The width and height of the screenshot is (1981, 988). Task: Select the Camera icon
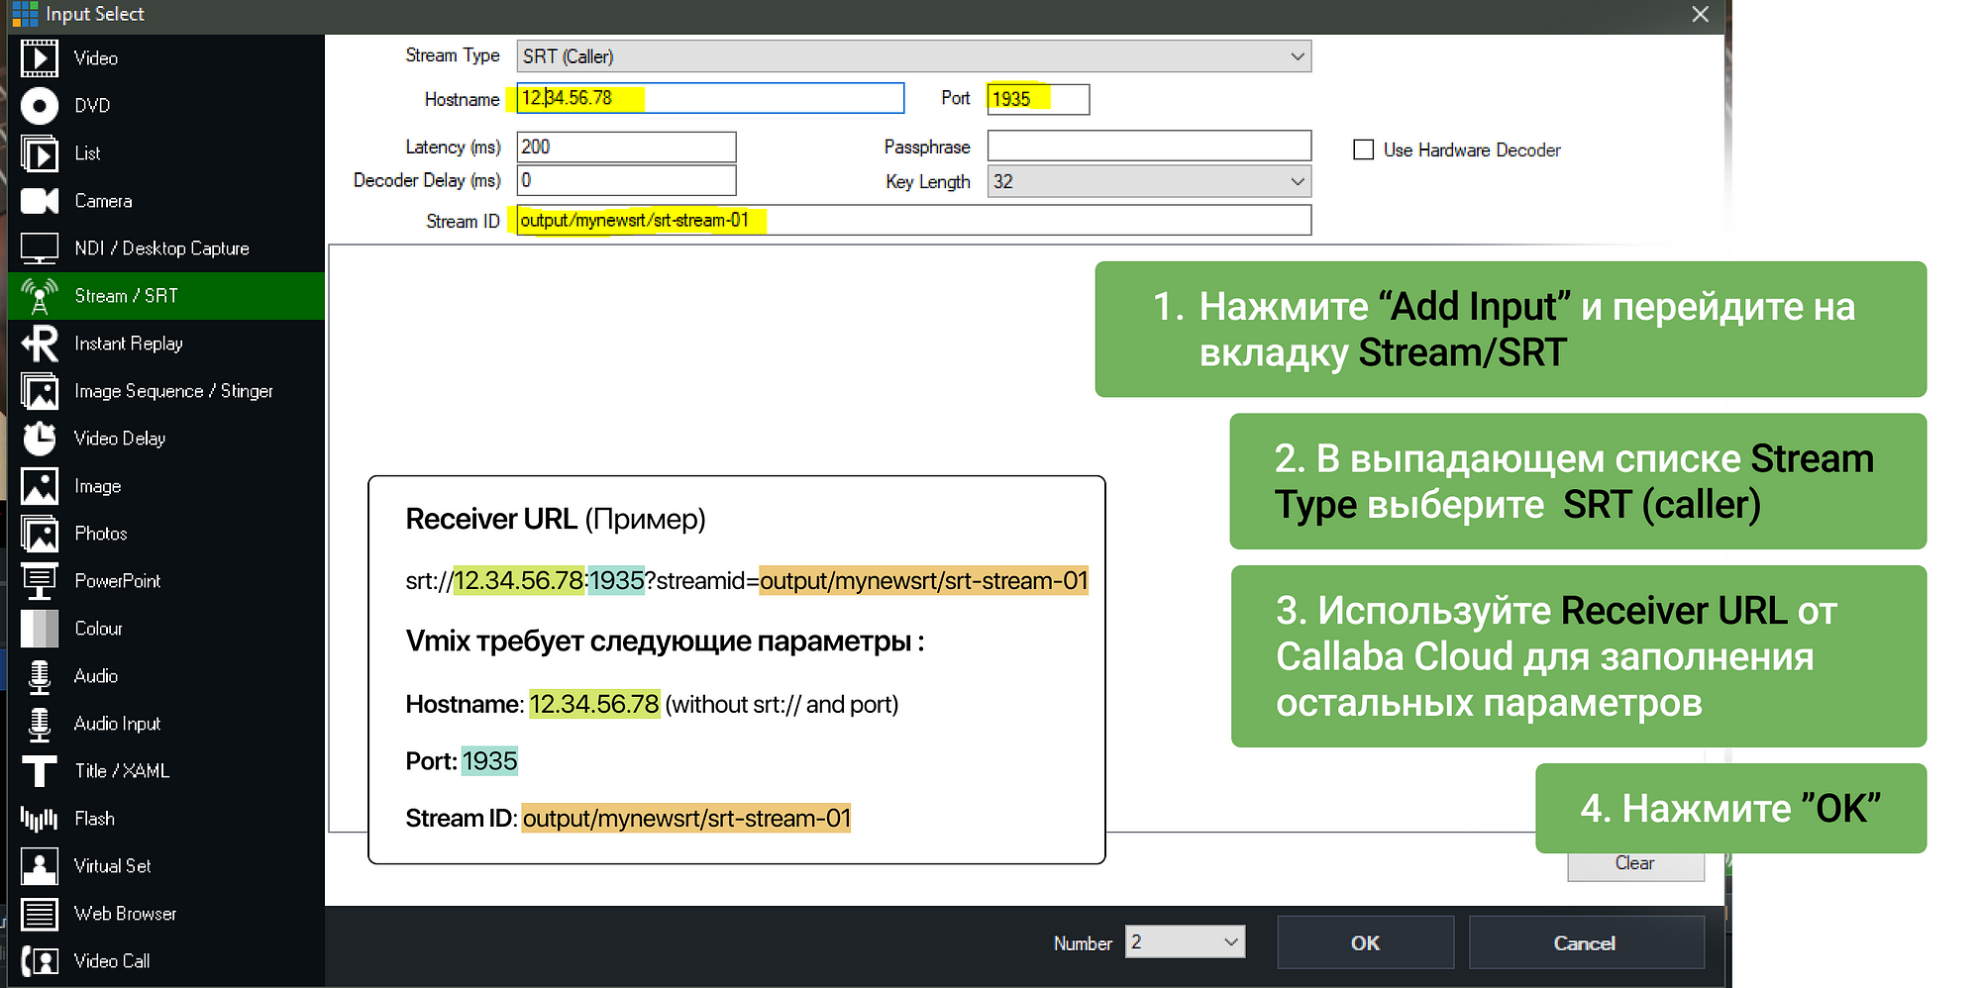[x=40, y=201]
